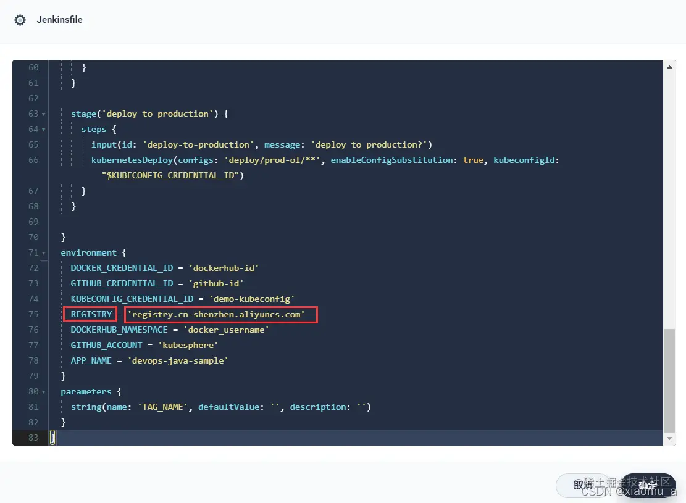This screenshot has height=503, width=686.
Task: Click the 'deploy to production' stage name
Action: [x=157, y=114]
